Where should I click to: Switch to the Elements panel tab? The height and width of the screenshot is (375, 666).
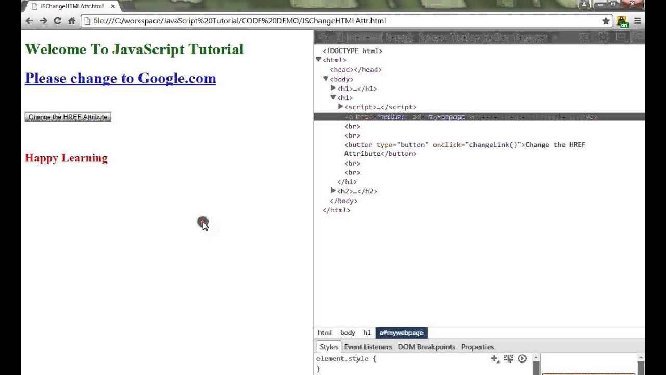pos(365,37)
